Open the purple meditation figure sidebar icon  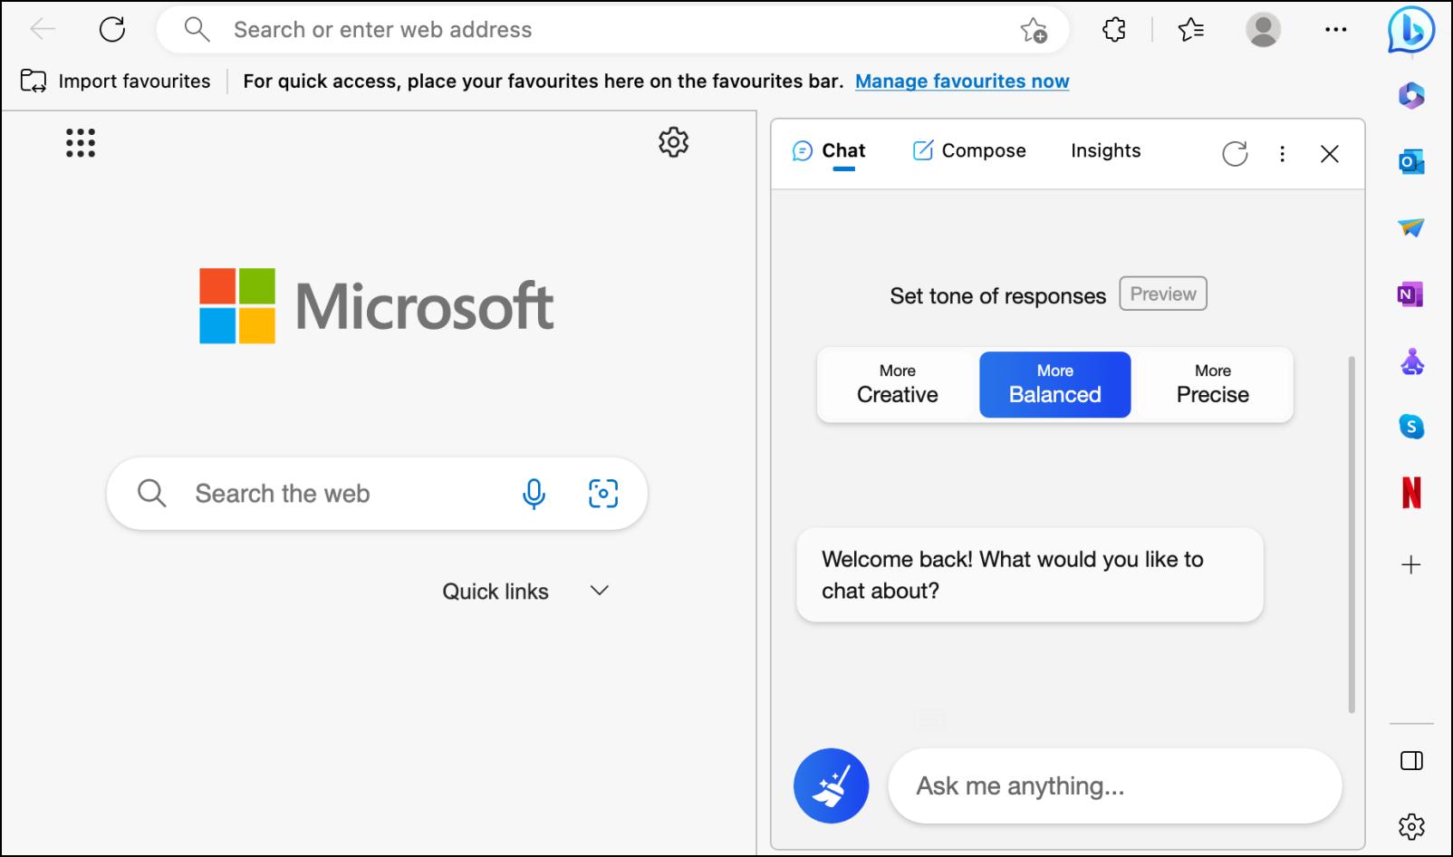1411,361
